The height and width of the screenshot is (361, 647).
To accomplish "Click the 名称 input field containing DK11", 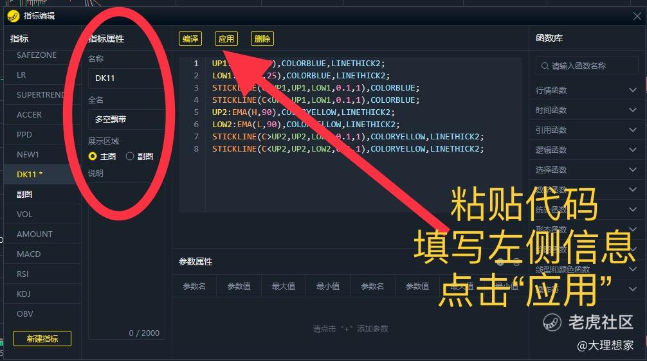I will pos(126,78).
